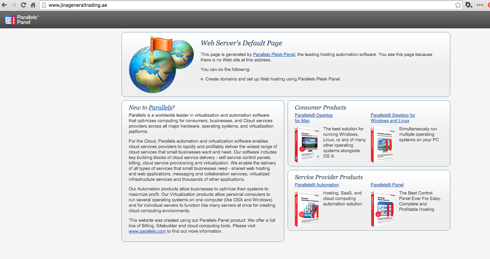The width and height of the screenshot is (490, 259).
Task: Open the D. extension icon
Action: click(469, 5)
